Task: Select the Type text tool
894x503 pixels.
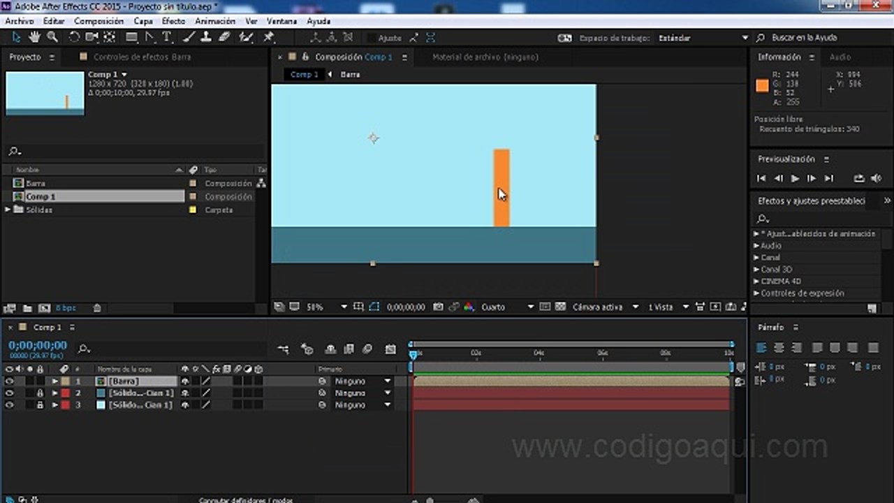Action: (167, 37)
